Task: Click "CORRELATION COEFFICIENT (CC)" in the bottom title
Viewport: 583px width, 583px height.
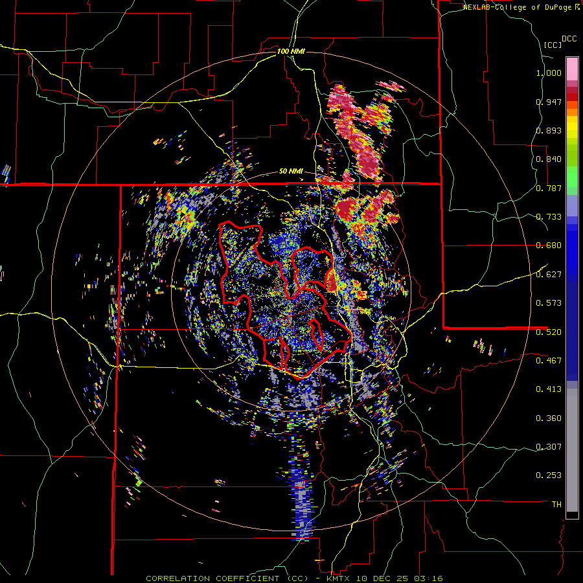Action: [227, 578]
